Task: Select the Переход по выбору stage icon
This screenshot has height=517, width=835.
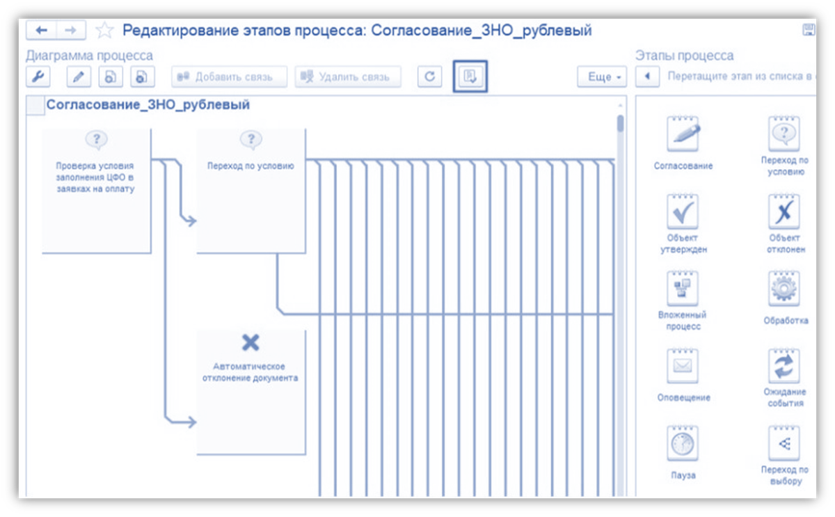Action: point(784,443)
